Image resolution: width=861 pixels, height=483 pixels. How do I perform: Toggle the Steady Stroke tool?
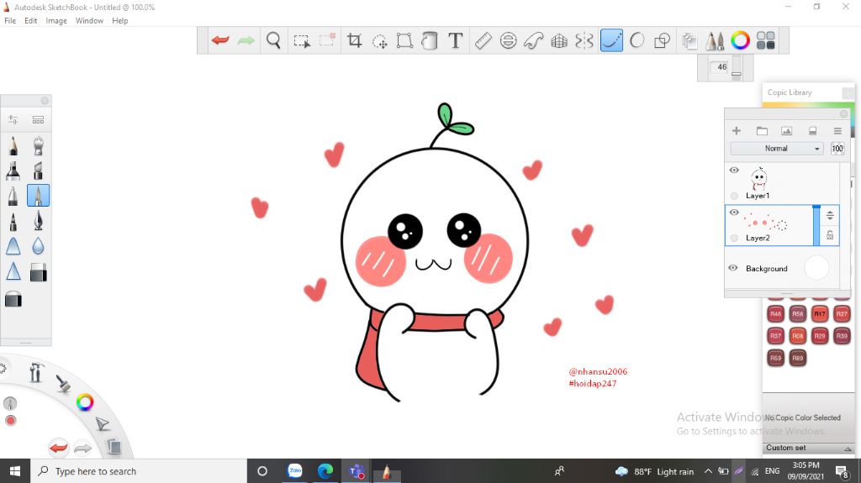click(612, 40)
